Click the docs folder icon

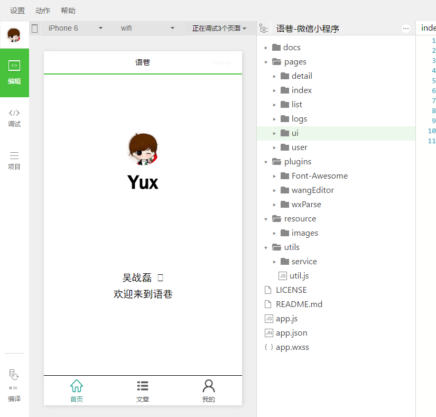(276, 47)
